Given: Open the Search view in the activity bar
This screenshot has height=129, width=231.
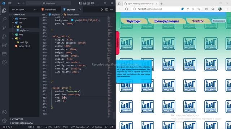Looking at the screenshot, I should click(x=4, y=19).
